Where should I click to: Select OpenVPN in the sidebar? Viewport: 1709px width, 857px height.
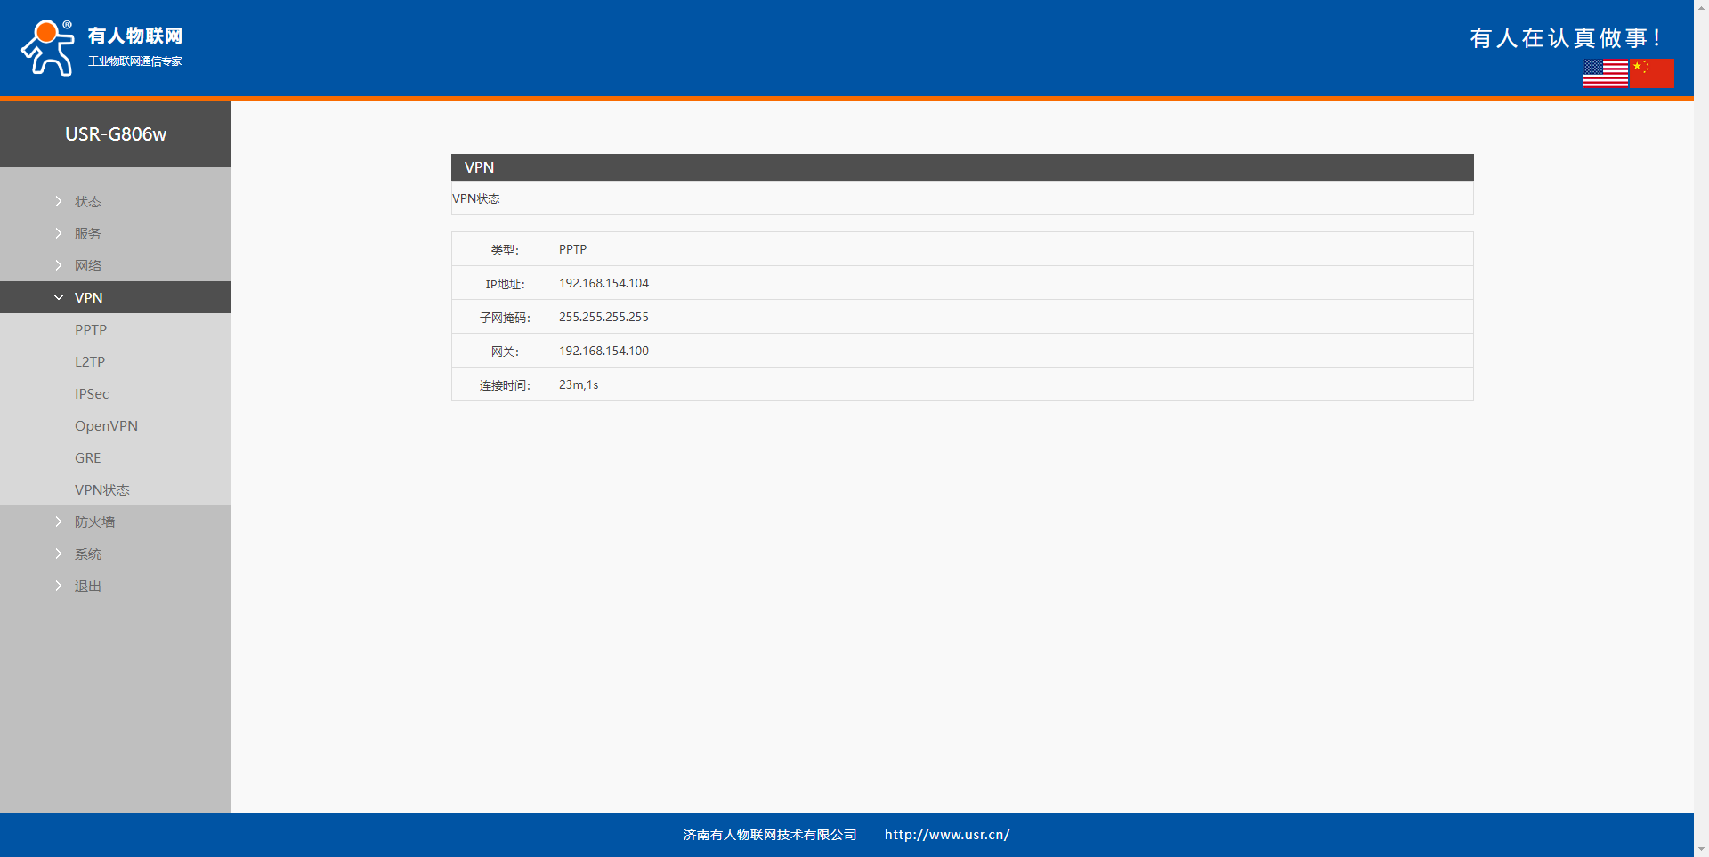pos(106,426)
